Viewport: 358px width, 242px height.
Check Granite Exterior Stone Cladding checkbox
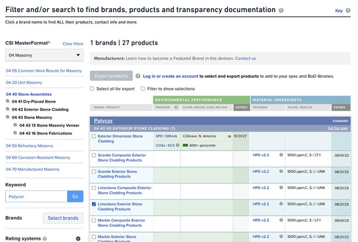click(94, 172)
